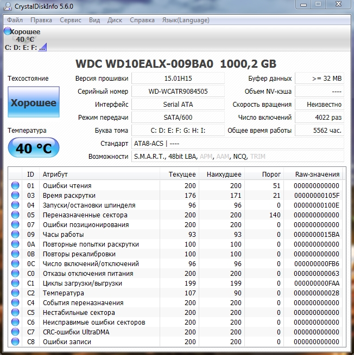
Task: Click the NCQ feature label
Action: [239, 157]
